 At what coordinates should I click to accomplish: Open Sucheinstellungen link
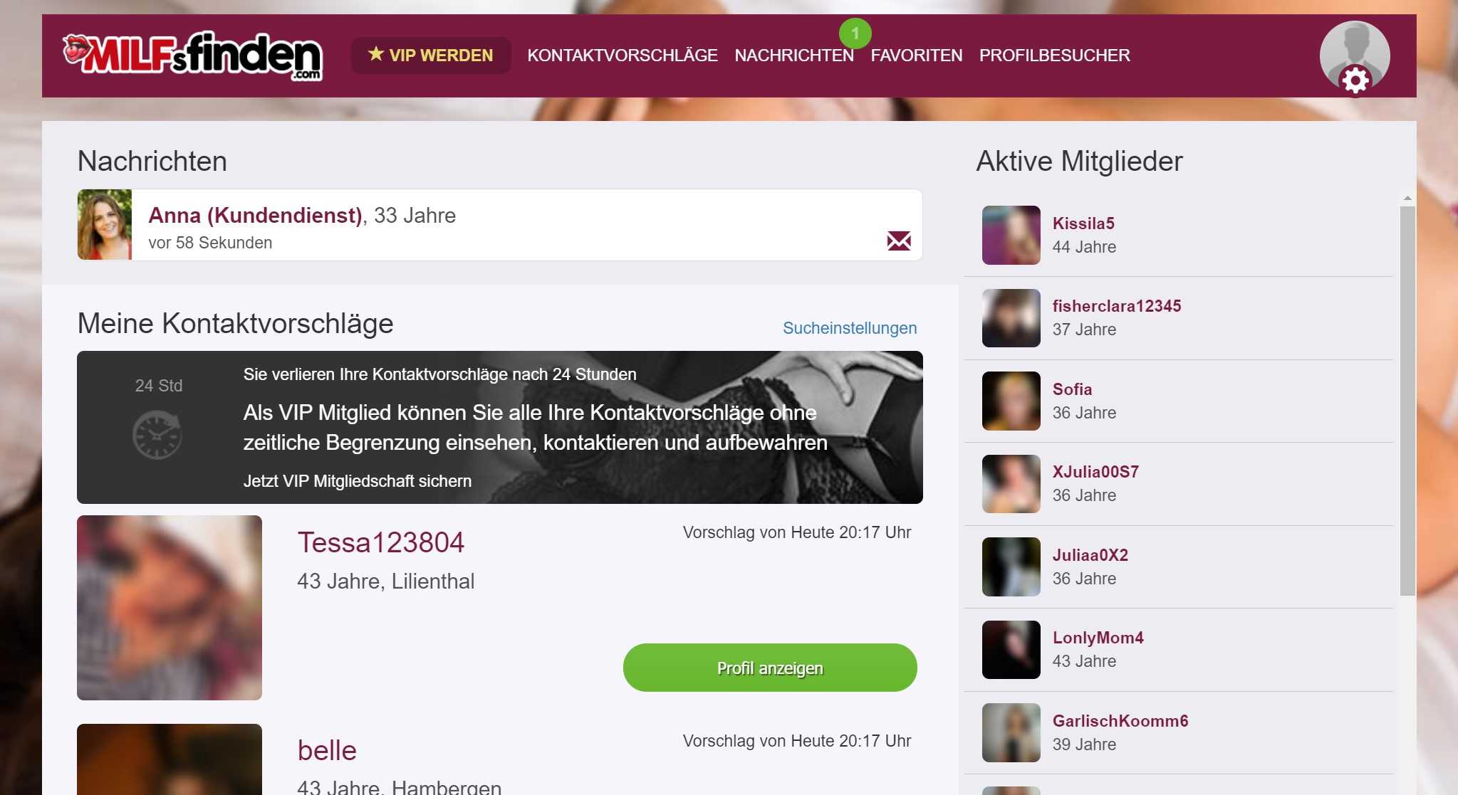click(x=850, y=328)
